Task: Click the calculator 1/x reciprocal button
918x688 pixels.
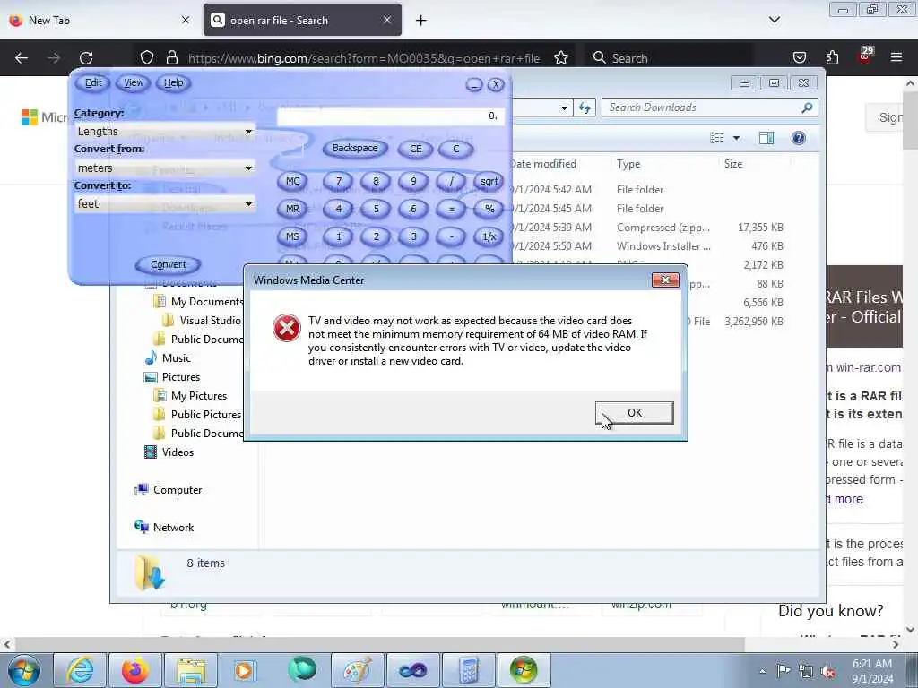Action: 489,236
